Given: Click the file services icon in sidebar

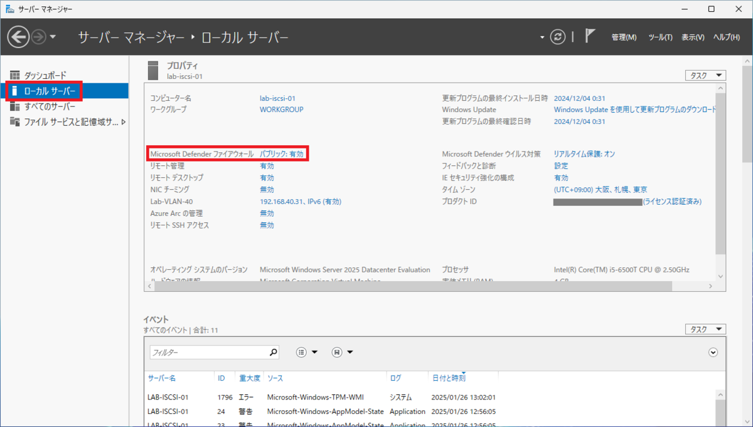Looking at the screenshot, I should tap(14, 121).
